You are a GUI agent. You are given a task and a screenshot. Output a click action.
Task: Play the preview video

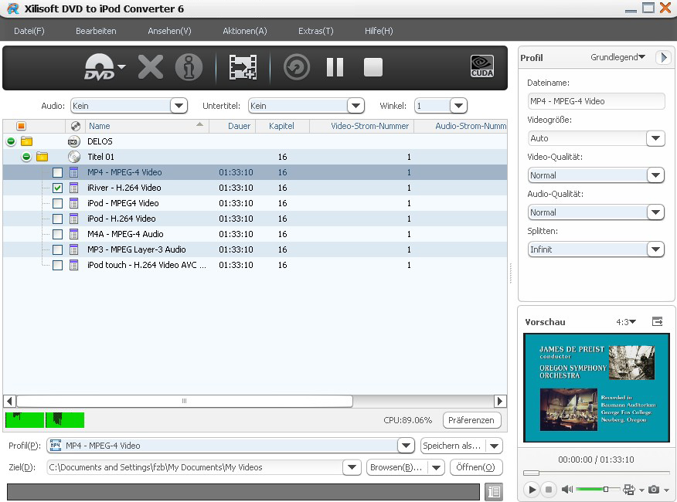coord(532,490)
